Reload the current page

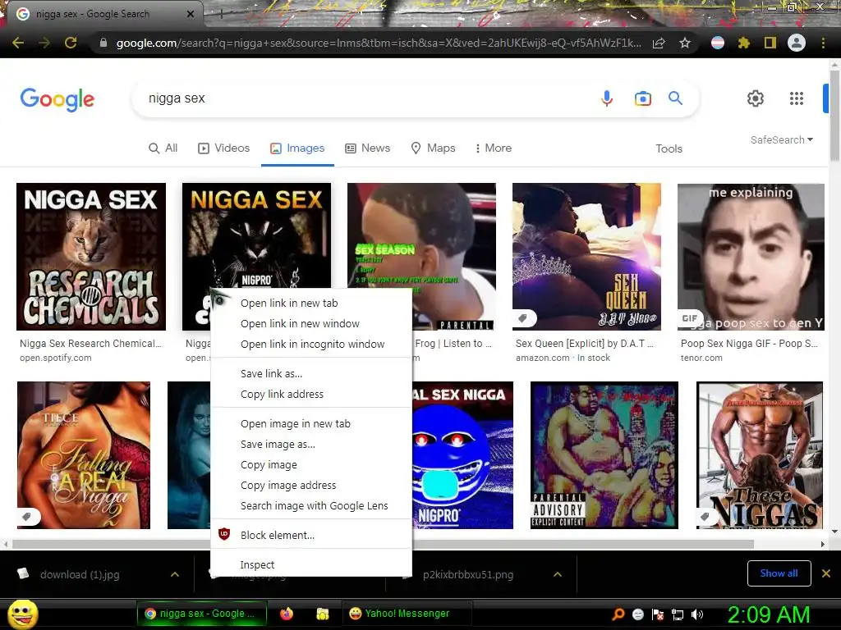pyautogui.click(x=71, y=43)
